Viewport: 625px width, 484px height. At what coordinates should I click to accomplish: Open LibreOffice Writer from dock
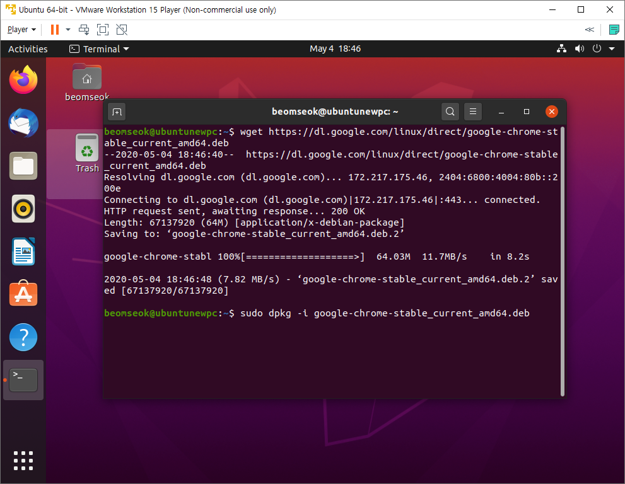[23, 251]
